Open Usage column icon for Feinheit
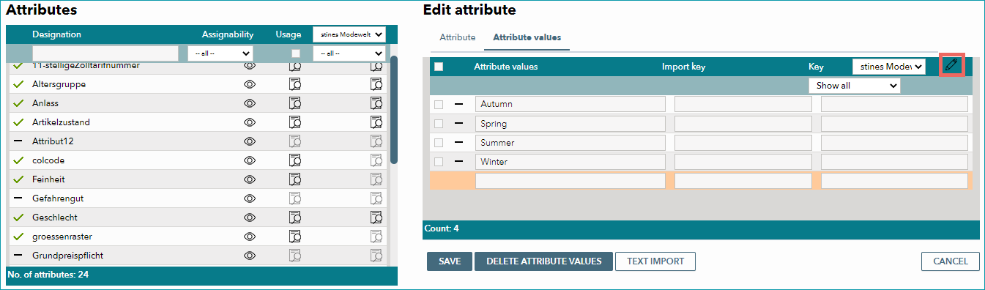Screen dimensions: 985x290 pyautogui.click(x=295, y=179)
